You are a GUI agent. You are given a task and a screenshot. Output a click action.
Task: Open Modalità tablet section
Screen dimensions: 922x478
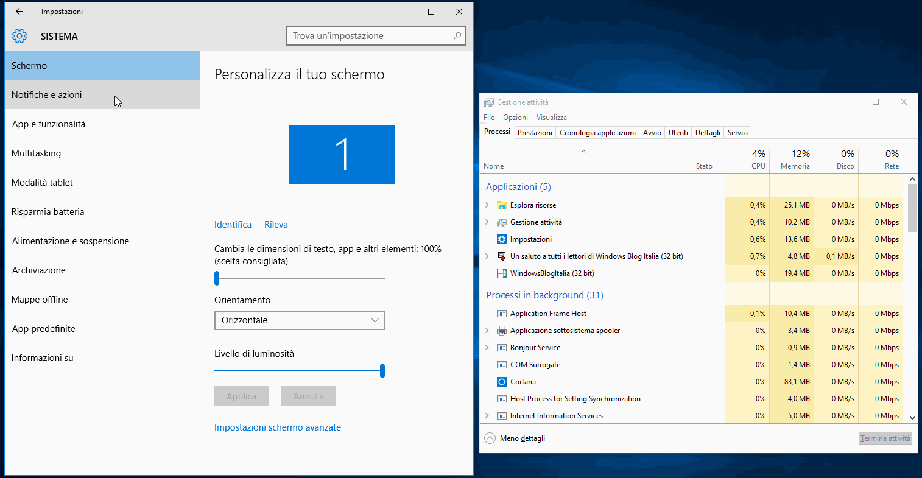click(x=102, y=182)
